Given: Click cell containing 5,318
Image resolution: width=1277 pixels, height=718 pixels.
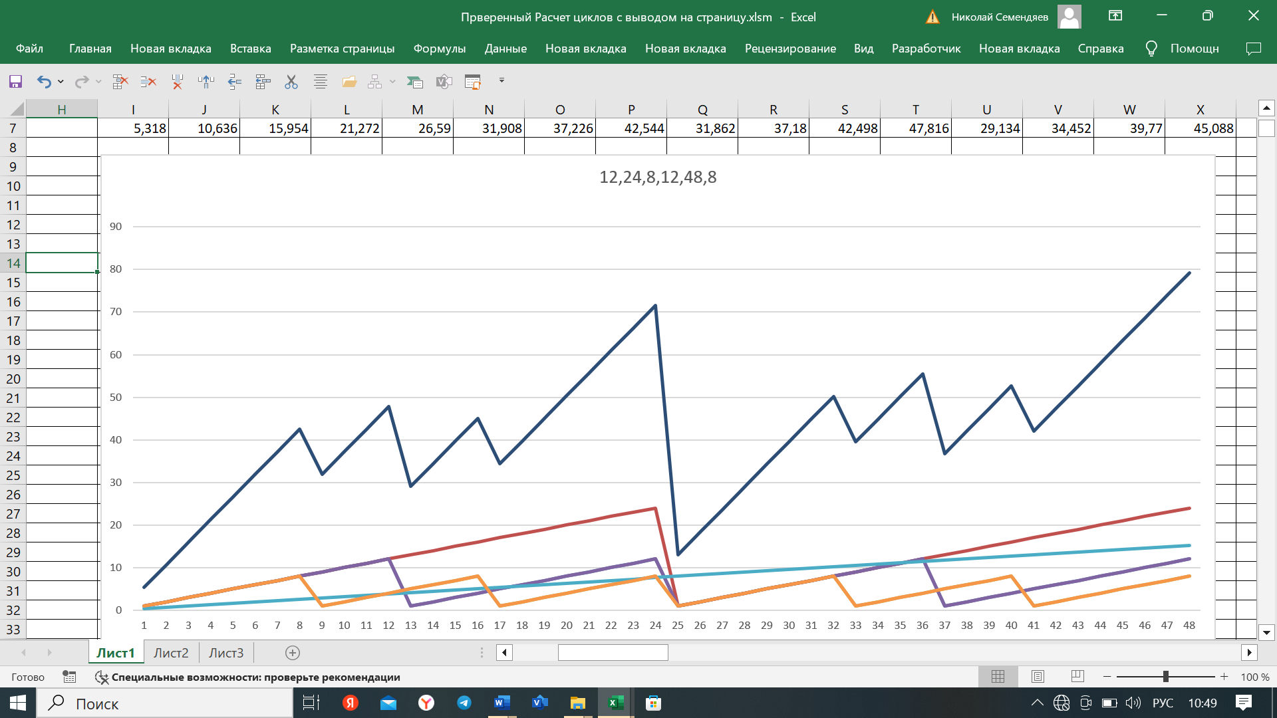Looking at the screenshot, I should point(133,128).
